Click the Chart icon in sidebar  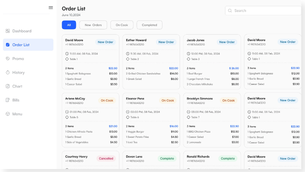(8, 86)
